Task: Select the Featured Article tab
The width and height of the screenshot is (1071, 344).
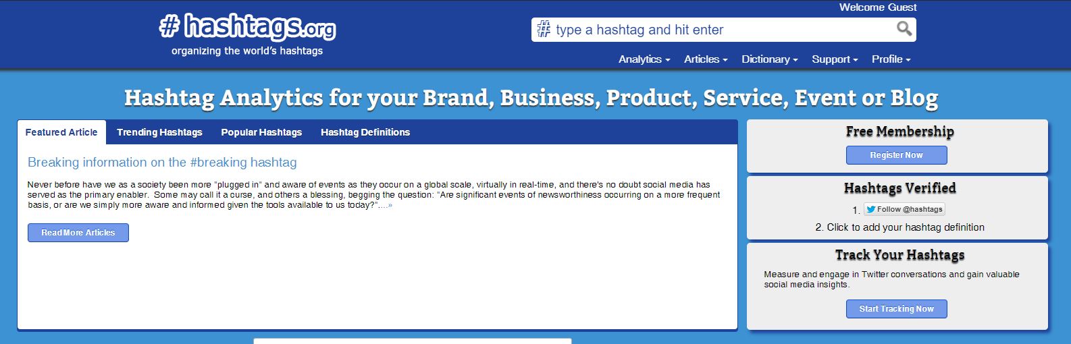Action: click(x=61, y=132)
